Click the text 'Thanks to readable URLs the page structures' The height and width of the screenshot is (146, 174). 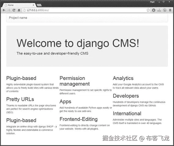pyautogui.click(x=31, y=106)
